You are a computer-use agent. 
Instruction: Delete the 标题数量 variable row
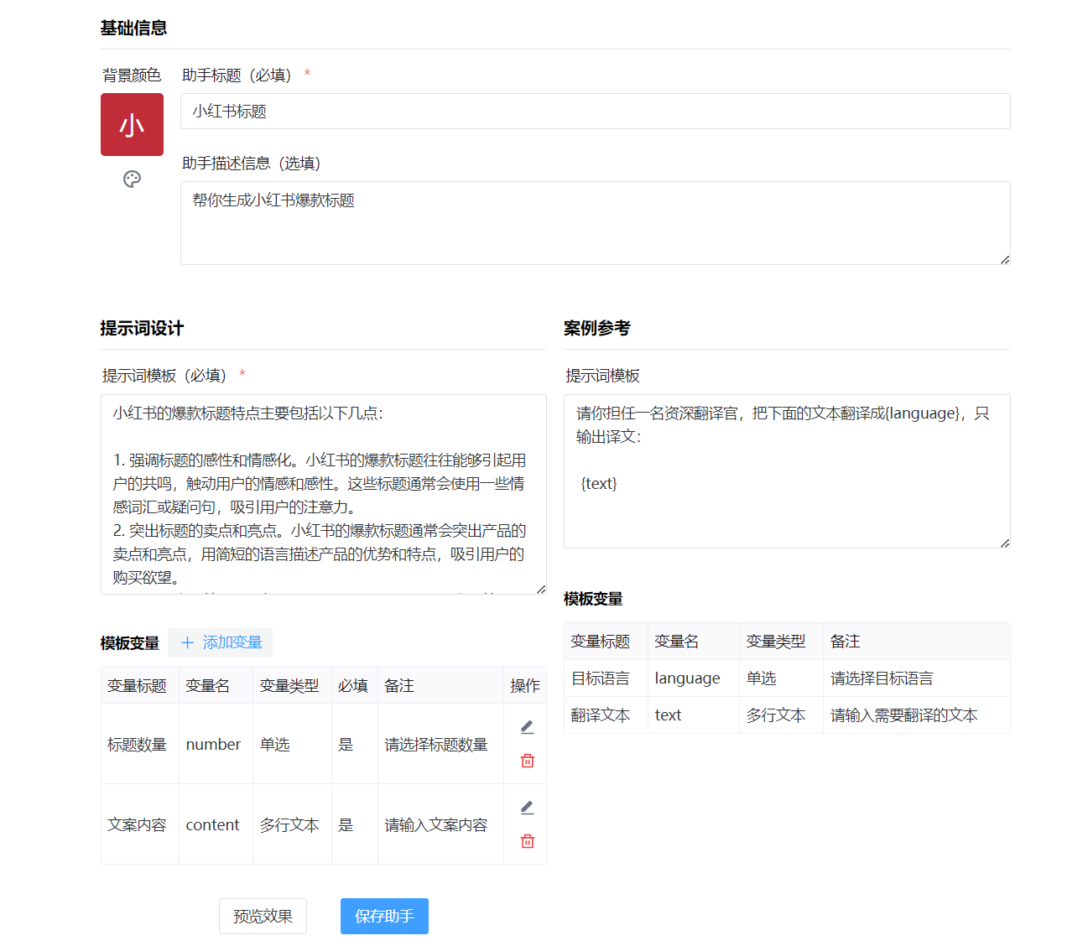[527, 761]
